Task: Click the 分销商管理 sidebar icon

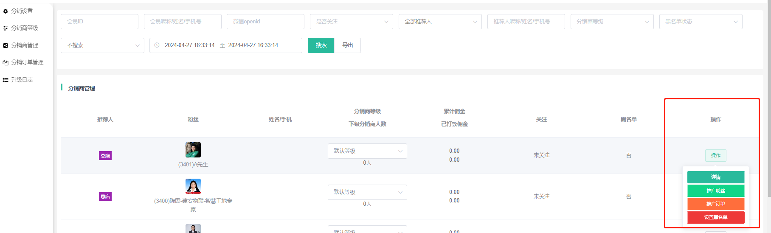Action: (6, 45)
